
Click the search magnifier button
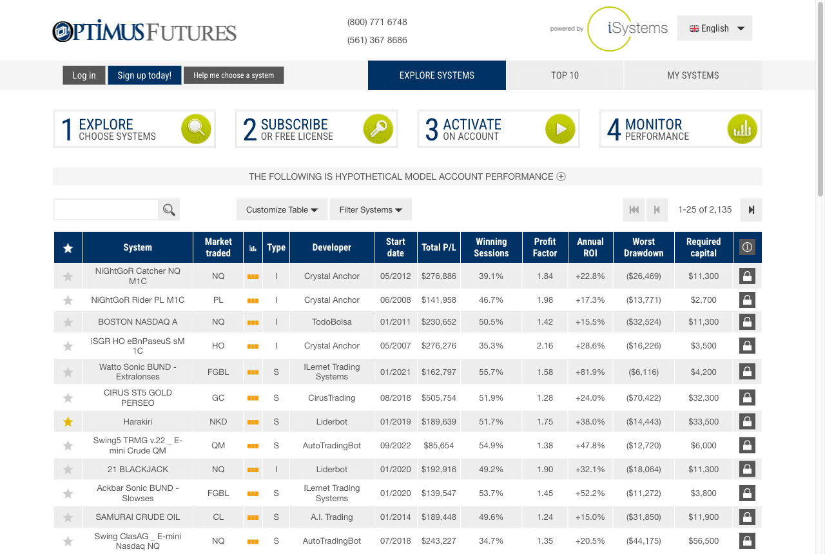point(169,209)
